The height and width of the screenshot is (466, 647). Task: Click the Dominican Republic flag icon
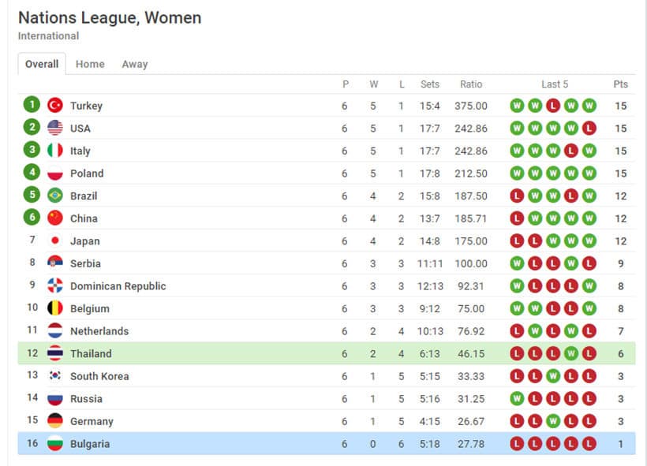tap(55, 285)
